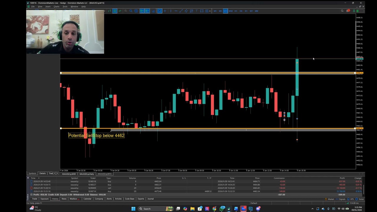
Task: Switch to line chart icon
Action: point(120,11)
